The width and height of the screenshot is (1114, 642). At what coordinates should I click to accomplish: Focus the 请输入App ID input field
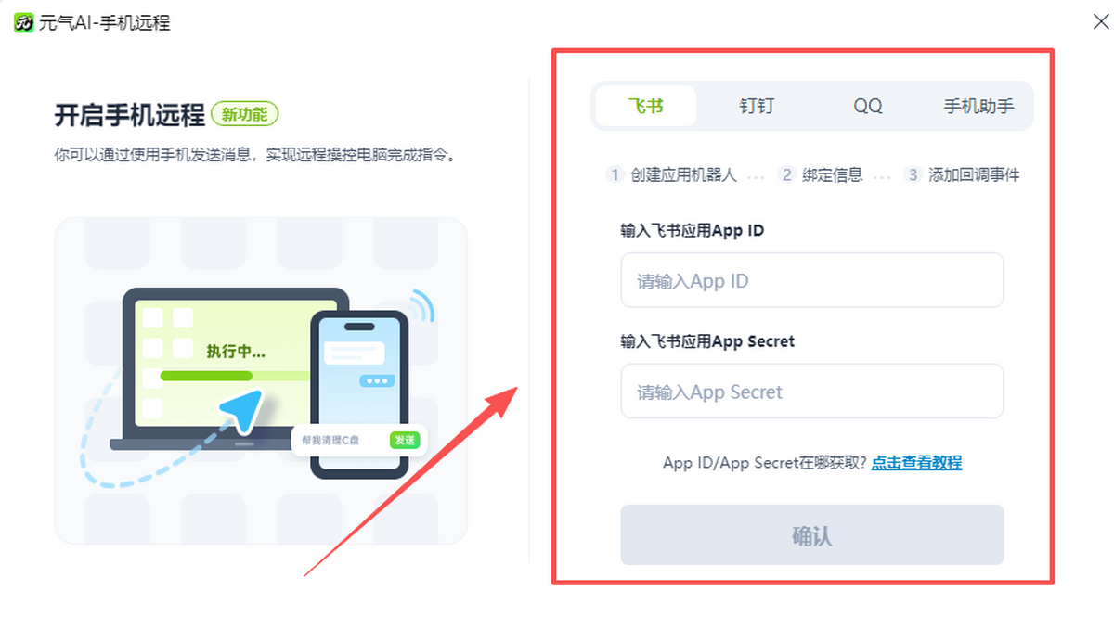pyautogui.click(x=812, y=280)
